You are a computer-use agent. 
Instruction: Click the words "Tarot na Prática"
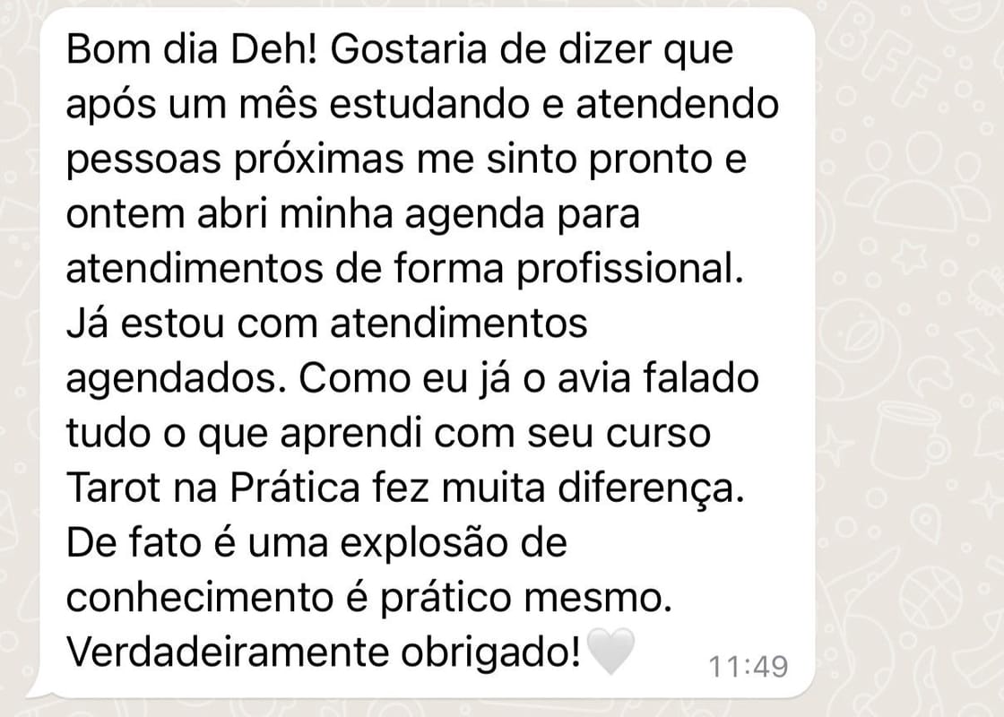coord(214,488)
